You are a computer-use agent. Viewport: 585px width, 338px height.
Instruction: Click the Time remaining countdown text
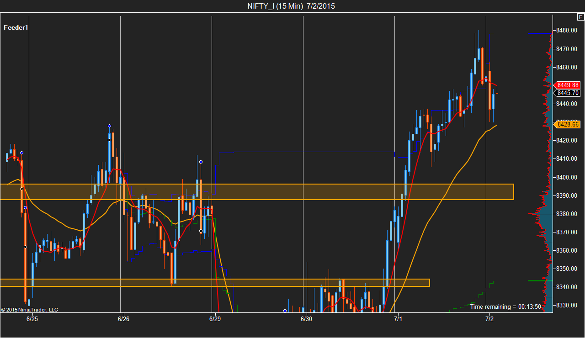coord(505,307)
